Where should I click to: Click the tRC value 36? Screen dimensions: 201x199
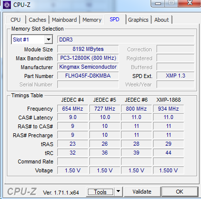pos(105,153)
